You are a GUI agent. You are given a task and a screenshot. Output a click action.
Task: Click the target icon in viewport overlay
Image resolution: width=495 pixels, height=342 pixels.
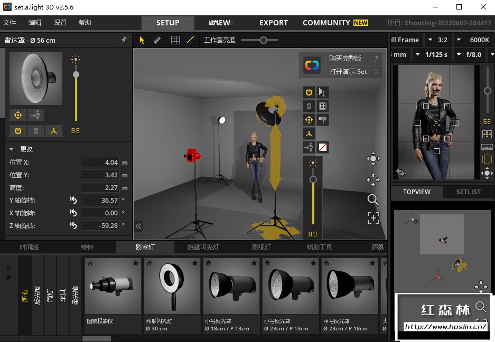(x=309, y=120)
